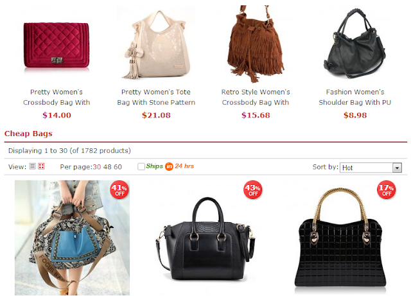Viewport: 411px width, 296px height.
Task: Click the black plaid gold-handle handbag image
Action: [340, 238]
